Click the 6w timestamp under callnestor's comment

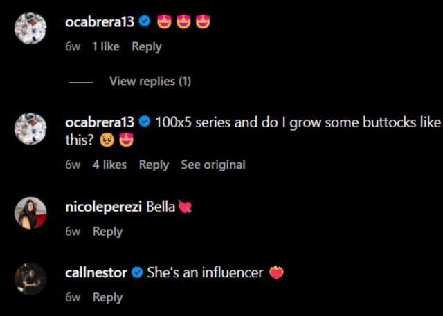point(73,297)
